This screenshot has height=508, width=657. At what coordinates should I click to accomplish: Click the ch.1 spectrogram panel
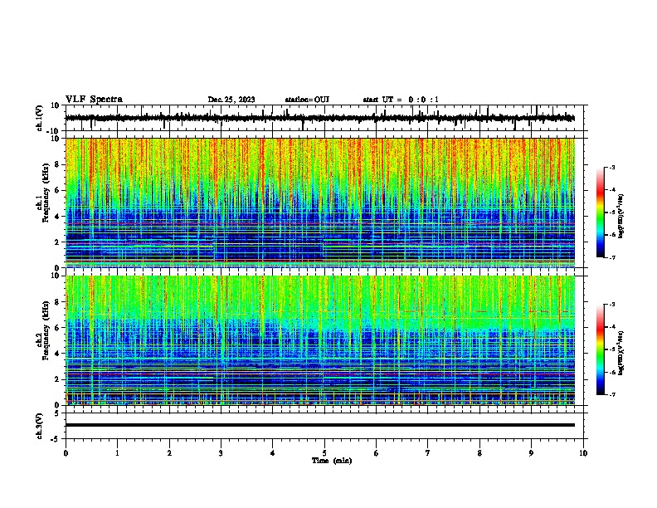click(x=319, y=203)
